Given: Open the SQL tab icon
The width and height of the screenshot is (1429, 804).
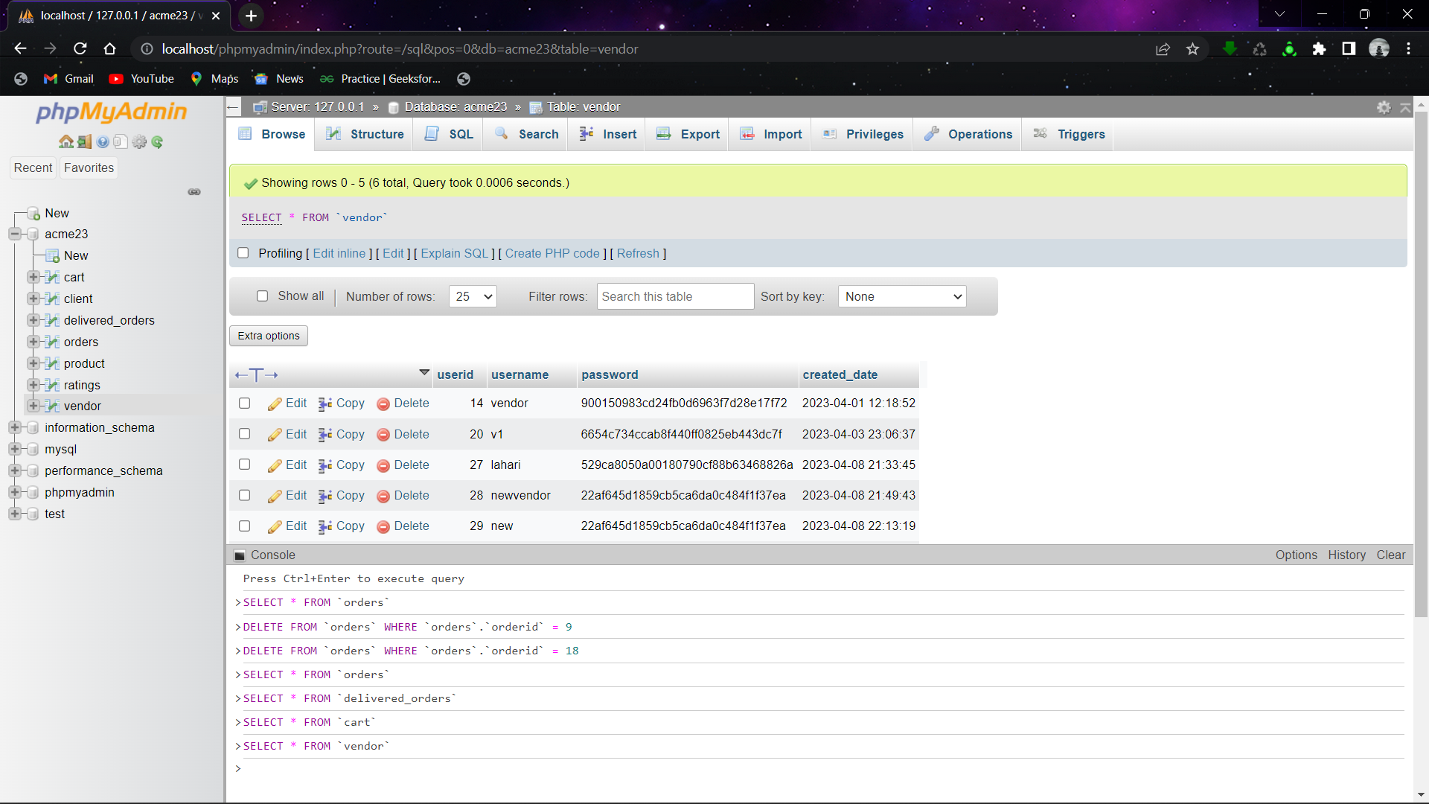Looking at the screenshot, I should point(432,134).
